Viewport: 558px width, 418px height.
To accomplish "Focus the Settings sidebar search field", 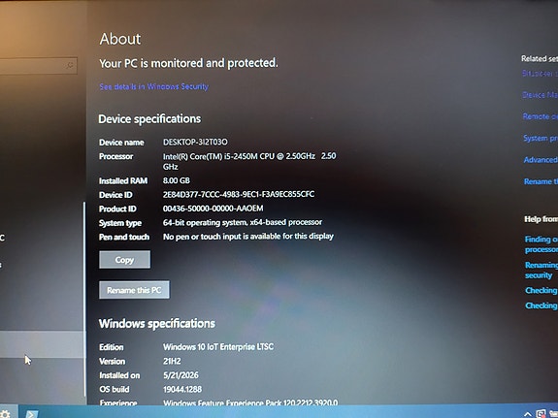I will (x=39, y=66).
